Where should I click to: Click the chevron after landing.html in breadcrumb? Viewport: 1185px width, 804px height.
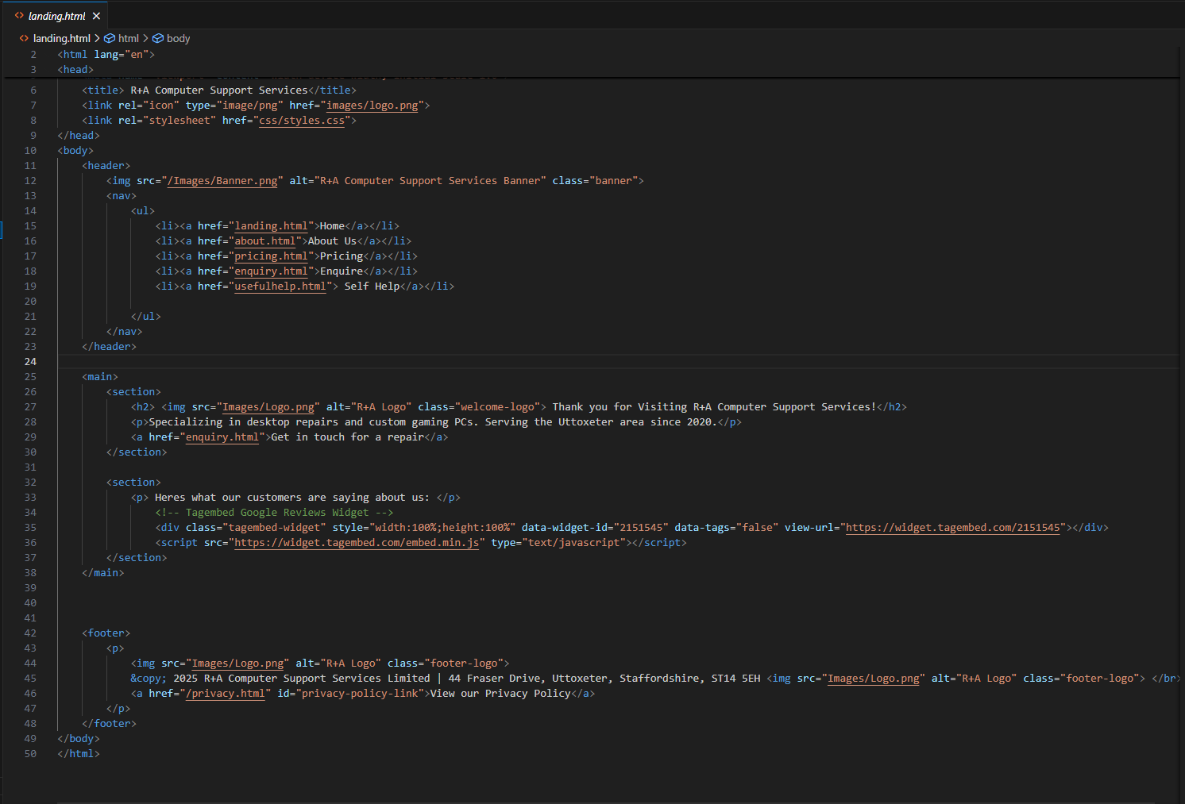(x=98, y=38)
